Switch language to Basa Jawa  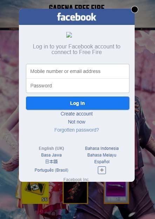[51, 155]
